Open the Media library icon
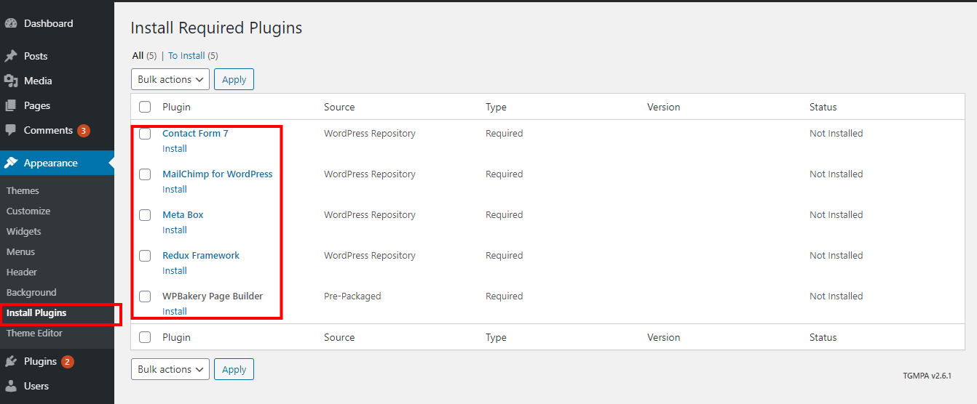 (11, 81)
